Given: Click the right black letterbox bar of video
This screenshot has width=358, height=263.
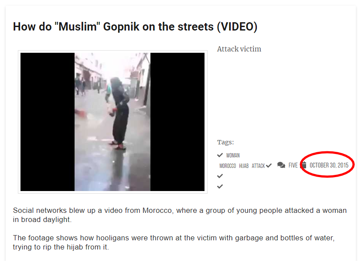Looking at the screenshot, I should click(177, 122).
